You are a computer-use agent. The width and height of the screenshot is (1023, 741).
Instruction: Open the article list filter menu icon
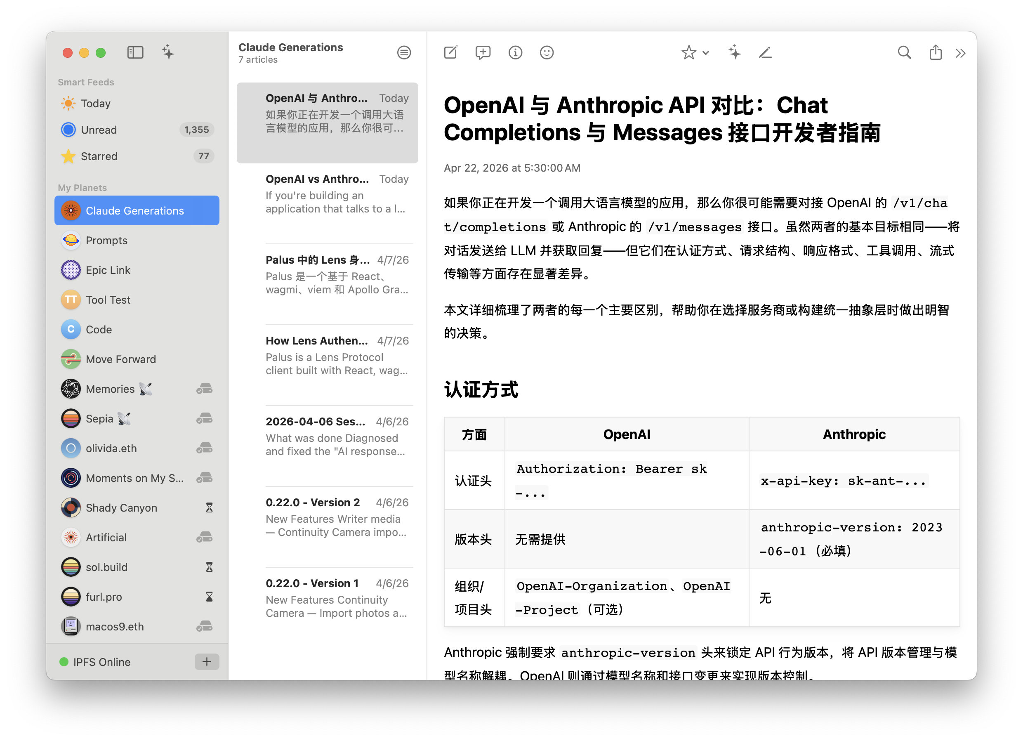click(x=404, y=53)
